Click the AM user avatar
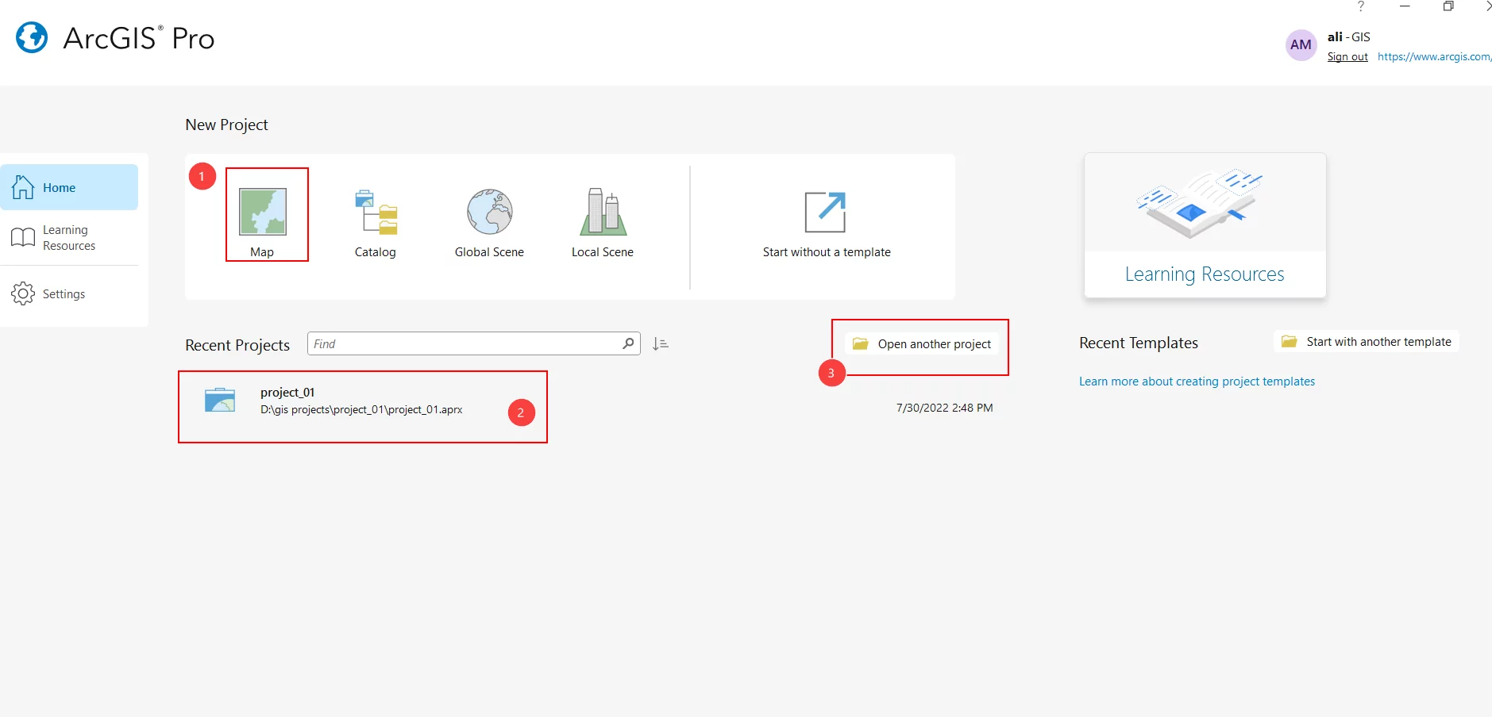This screenshot has height=717, width=1492. (1301, 45)
